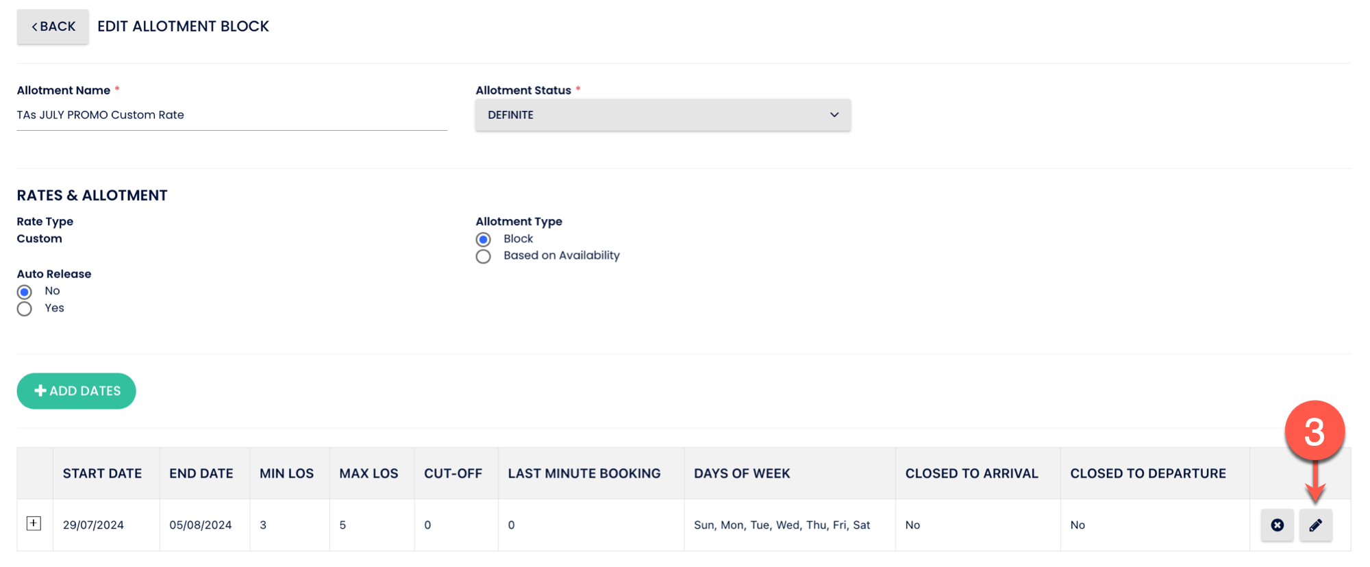Click the Min LOS column header
This screenshot has height=567, width=1370.
[286, 474]
